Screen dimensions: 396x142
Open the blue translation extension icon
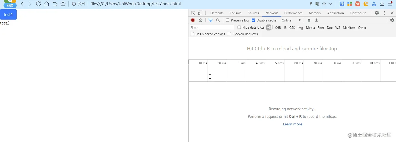tap(342, 4)
